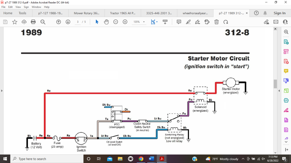Image resolution: width=291 pixels, height=163 pixels.
Task: Click the add comment sticky note icon
Action: point(179,22)
